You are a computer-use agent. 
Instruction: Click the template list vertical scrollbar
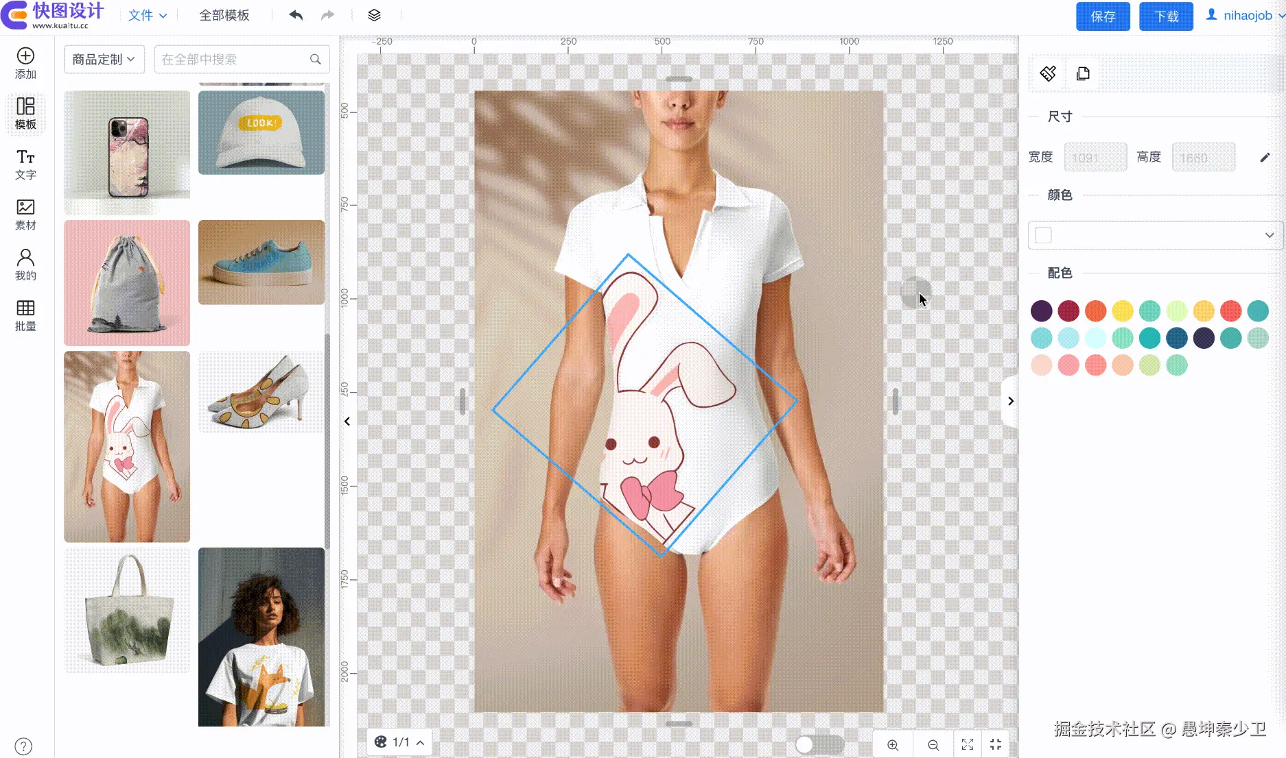tap(327, 441)
